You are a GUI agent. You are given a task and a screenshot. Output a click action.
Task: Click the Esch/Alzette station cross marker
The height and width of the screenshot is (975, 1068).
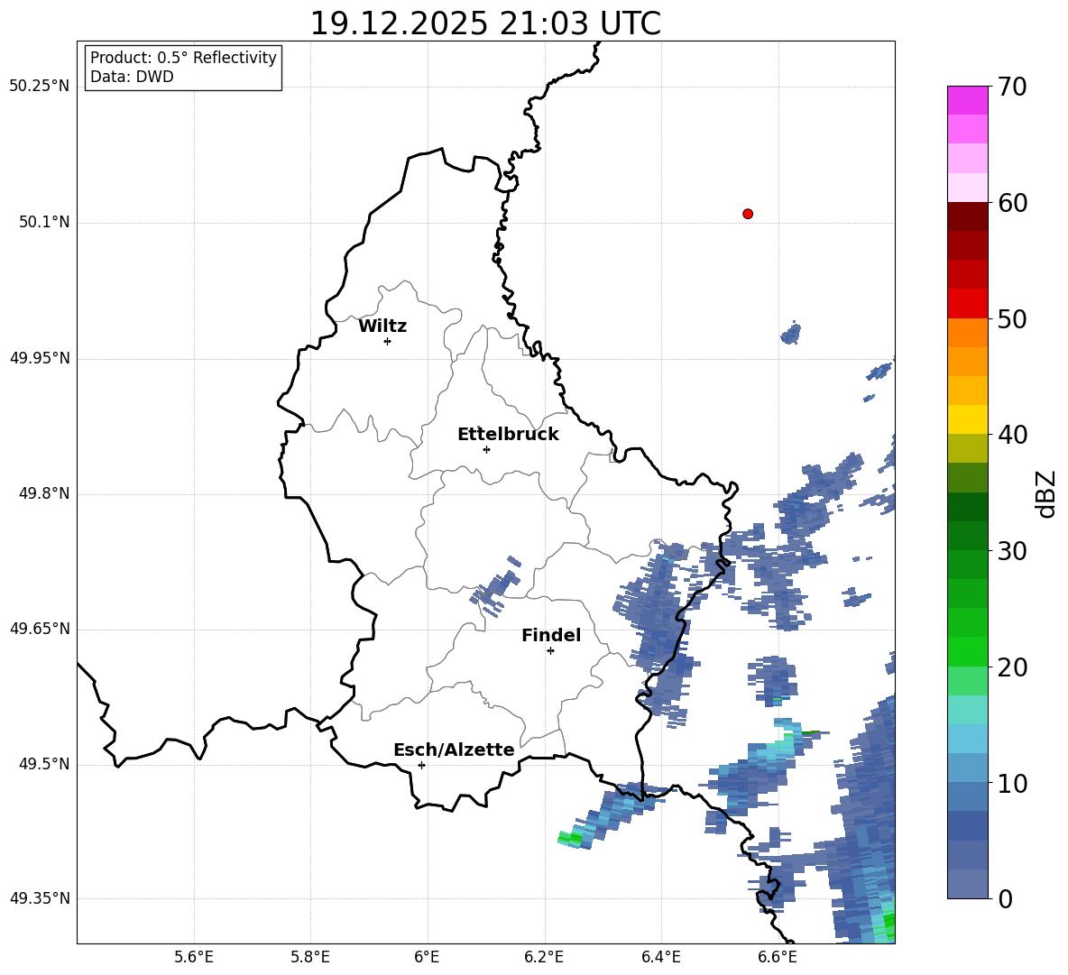point(421,765)
